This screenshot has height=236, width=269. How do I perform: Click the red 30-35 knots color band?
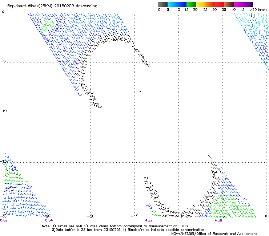pyautogui.click(x=220, y=4)
